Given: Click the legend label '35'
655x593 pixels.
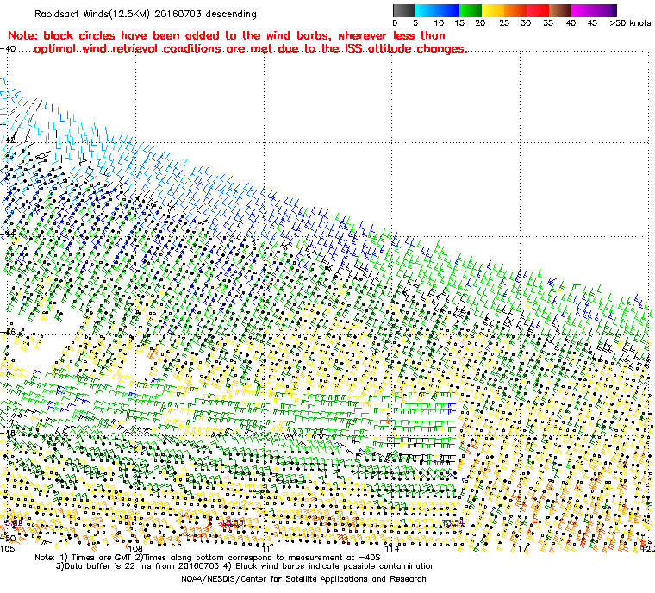Looking at the screenshot, I should click(x=548, y=23).
